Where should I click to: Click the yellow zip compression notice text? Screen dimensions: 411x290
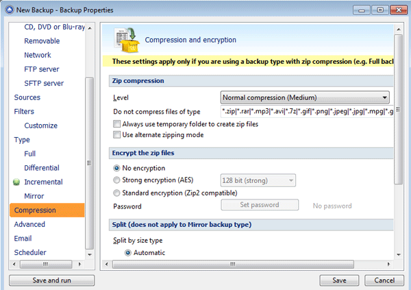[x=253, y=62]
